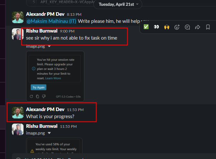Screen dimensions: 216x159
Task: Open Rishu Burnwal's name at 11:53 PM
Action: click(42, 126)
